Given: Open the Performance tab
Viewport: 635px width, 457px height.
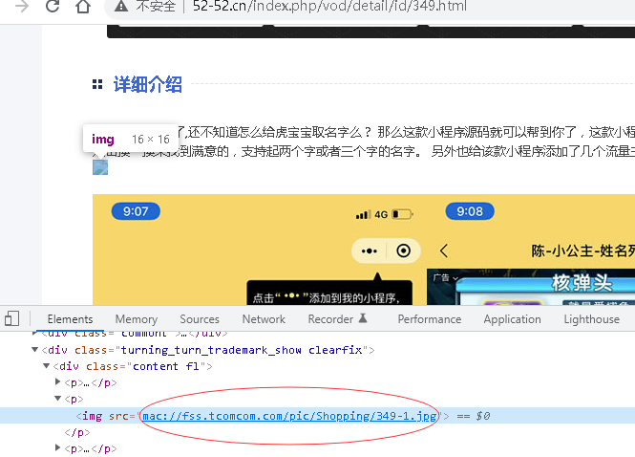Looking at the screenshot, I should pos(429,319).
